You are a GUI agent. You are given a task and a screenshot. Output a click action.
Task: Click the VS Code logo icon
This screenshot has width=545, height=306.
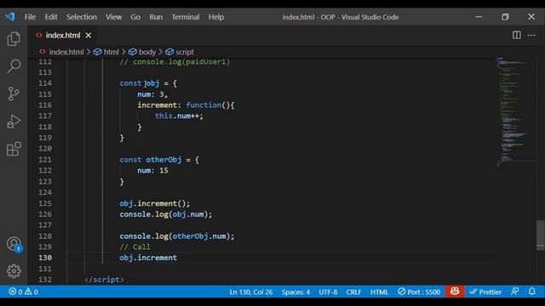9,16
